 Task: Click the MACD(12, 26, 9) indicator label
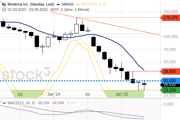click(21, 103)
